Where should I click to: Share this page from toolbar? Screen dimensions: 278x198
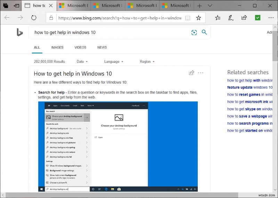pyautogui.click(x=244, y=18)
